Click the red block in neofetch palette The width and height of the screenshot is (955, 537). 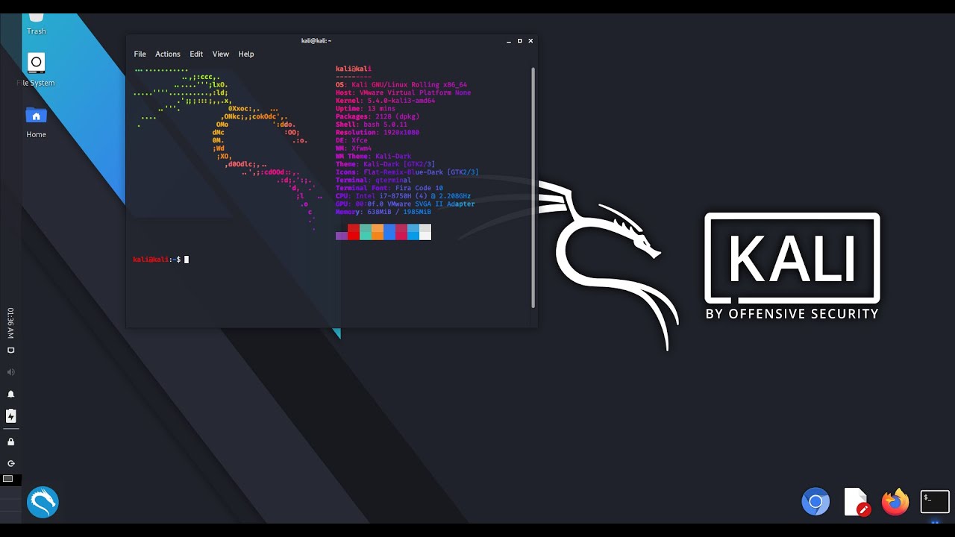coord(354,232)
